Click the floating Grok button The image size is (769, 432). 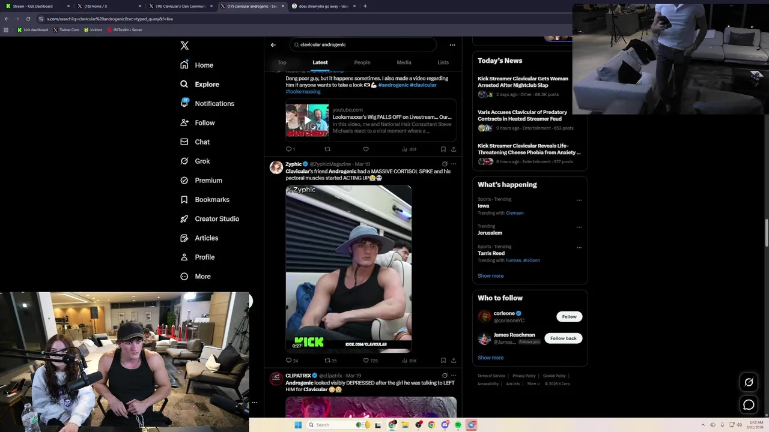coord(749,382)
